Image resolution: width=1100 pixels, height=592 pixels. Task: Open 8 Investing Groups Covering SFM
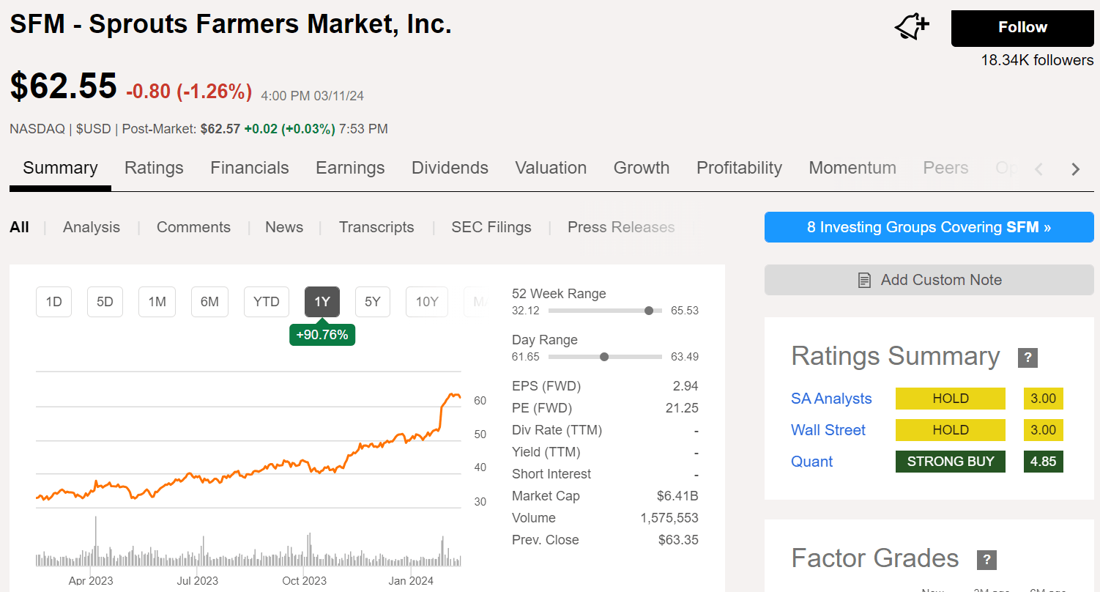click(x=929, y=227)
